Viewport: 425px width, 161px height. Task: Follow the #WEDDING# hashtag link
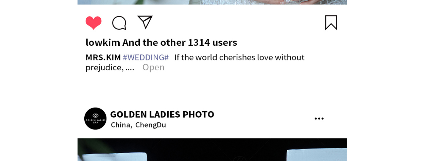pyautogui.click(x=146, y=57)
